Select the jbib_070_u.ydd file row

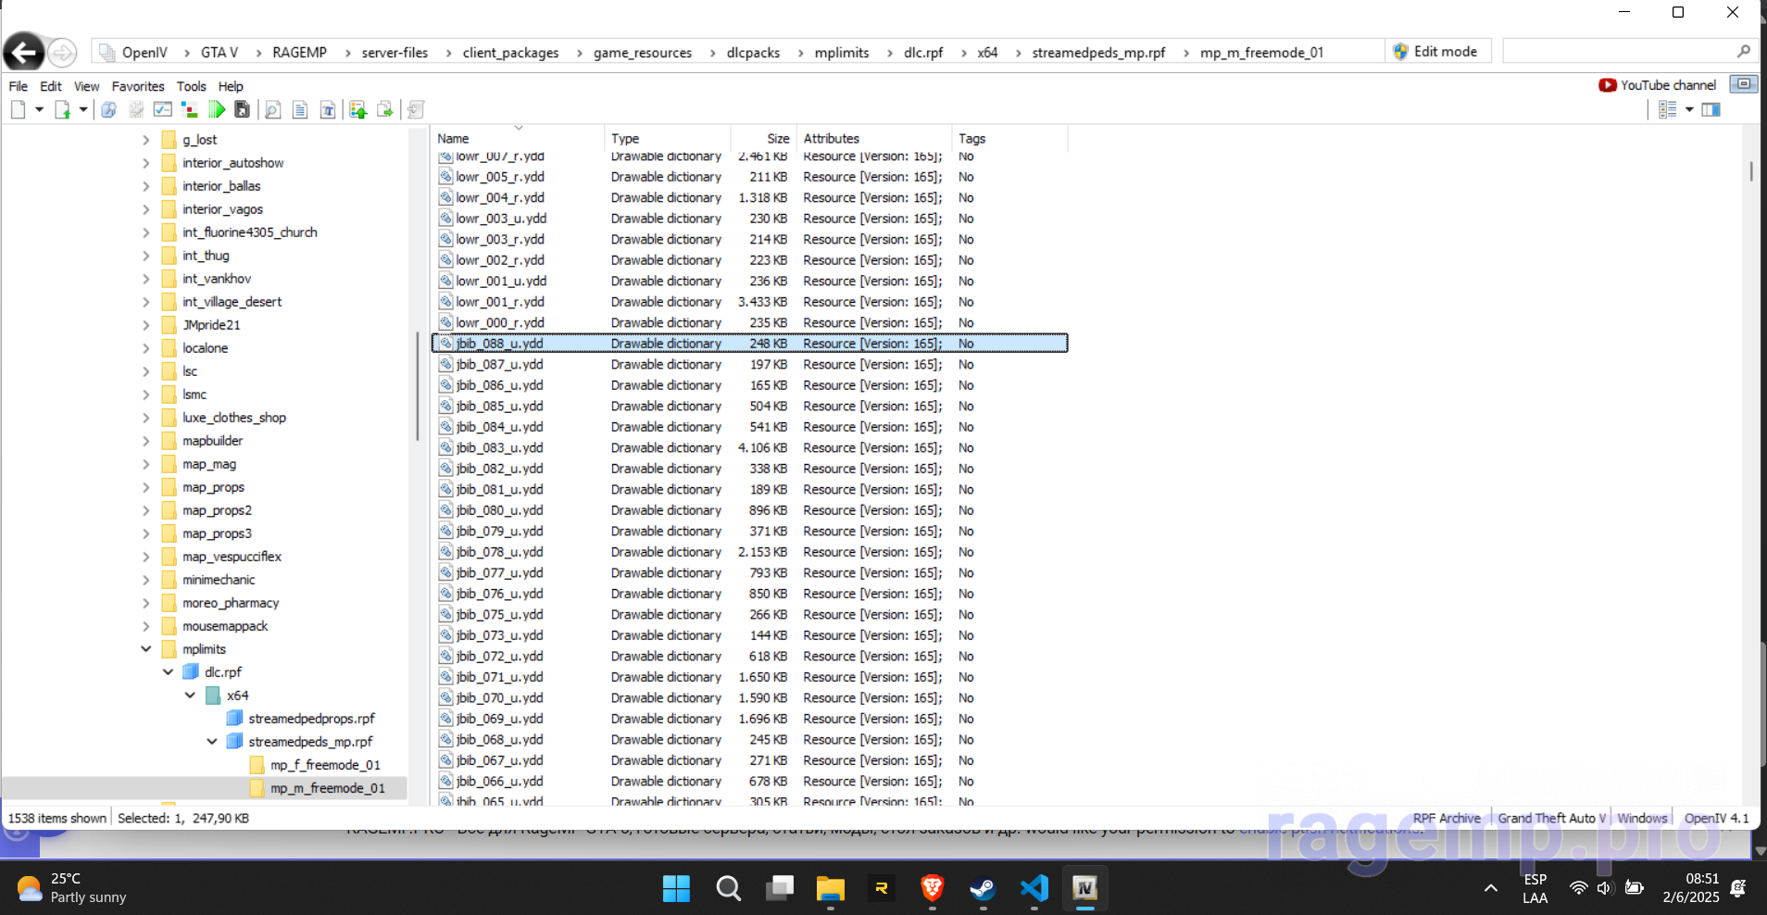pos(750,697)
